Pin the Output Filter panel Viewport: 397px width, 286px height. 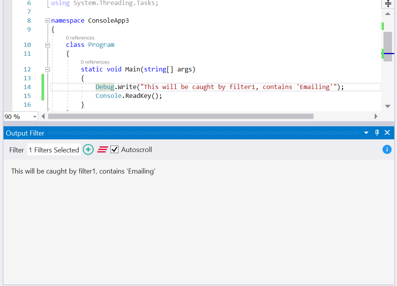377,133
